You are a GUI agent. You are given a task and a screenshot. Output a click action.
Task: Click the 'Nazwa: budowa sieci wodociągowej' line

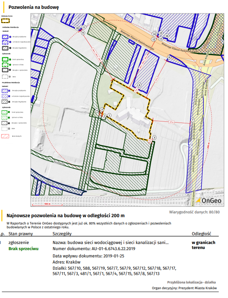[110, 242]
